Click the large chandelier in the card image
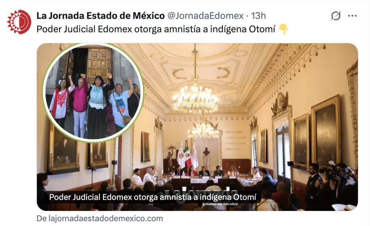 pos(195,97)
